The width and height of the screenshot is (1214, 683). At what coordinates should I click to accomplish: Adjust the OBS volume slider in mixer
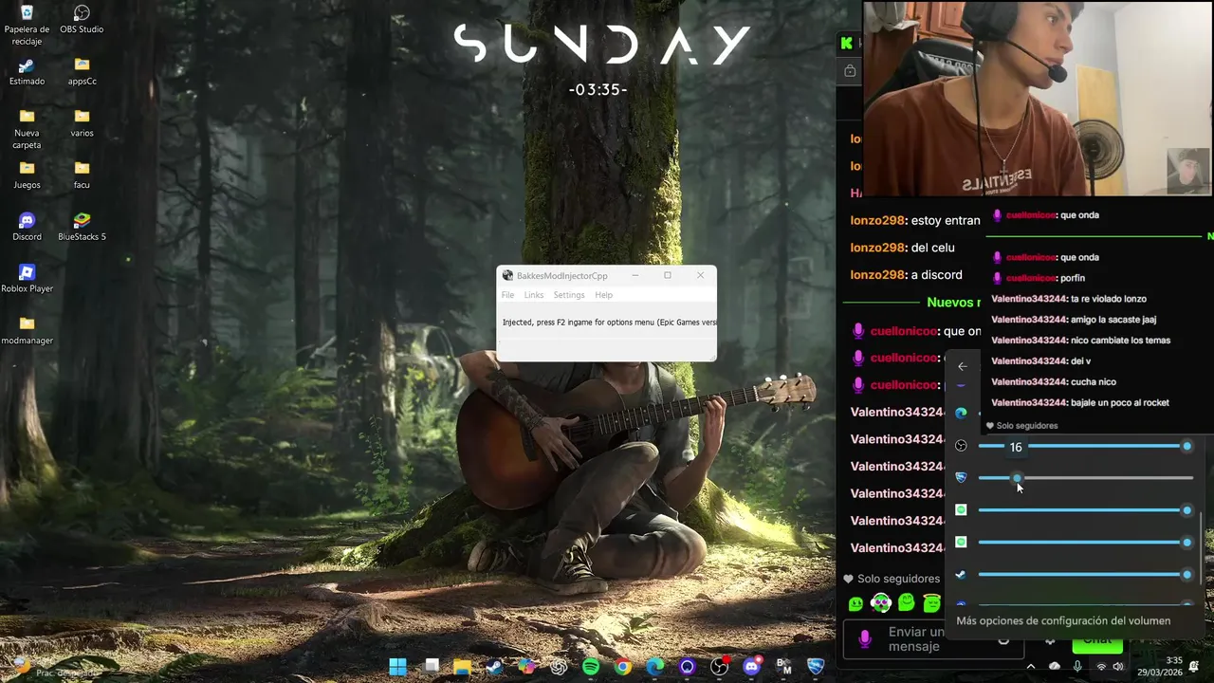click(x=1085, y=446)
